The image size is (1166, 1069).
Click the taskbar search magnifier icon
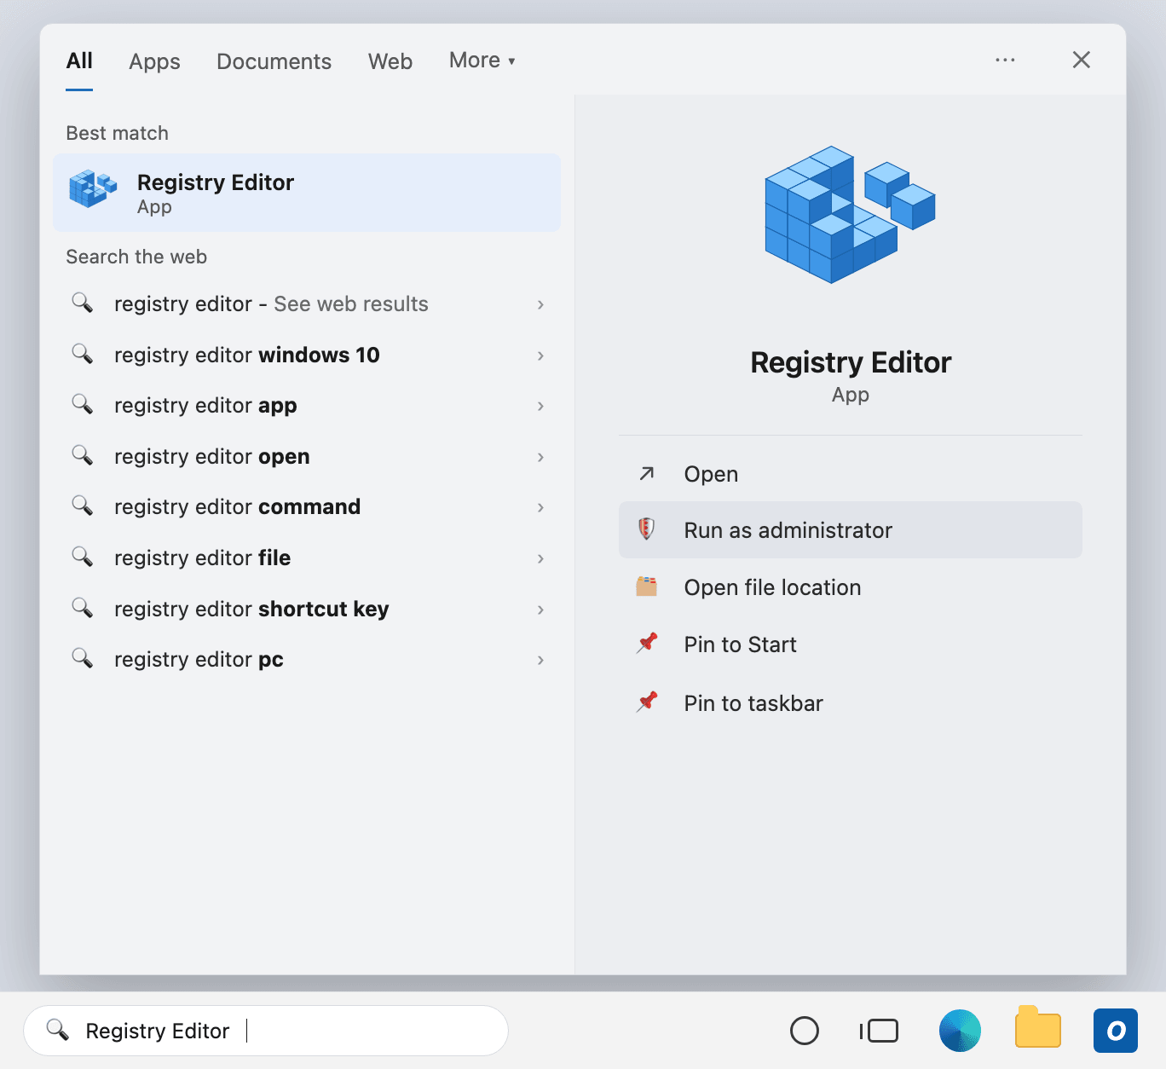pos(57,1030)
